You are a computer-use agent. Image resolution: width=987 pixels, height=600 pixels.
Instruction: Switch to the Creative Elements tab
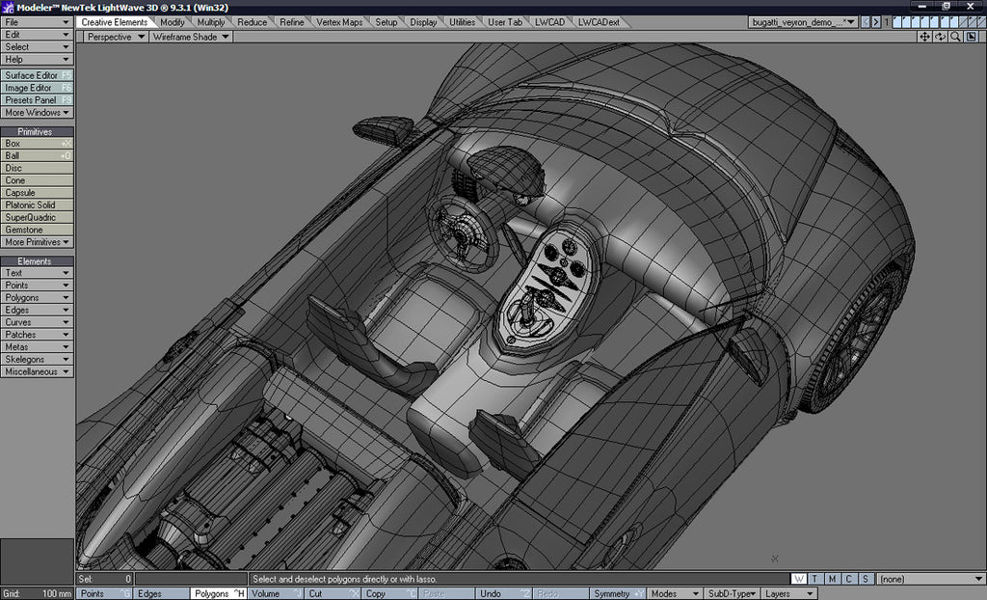[x=117, y=20]
